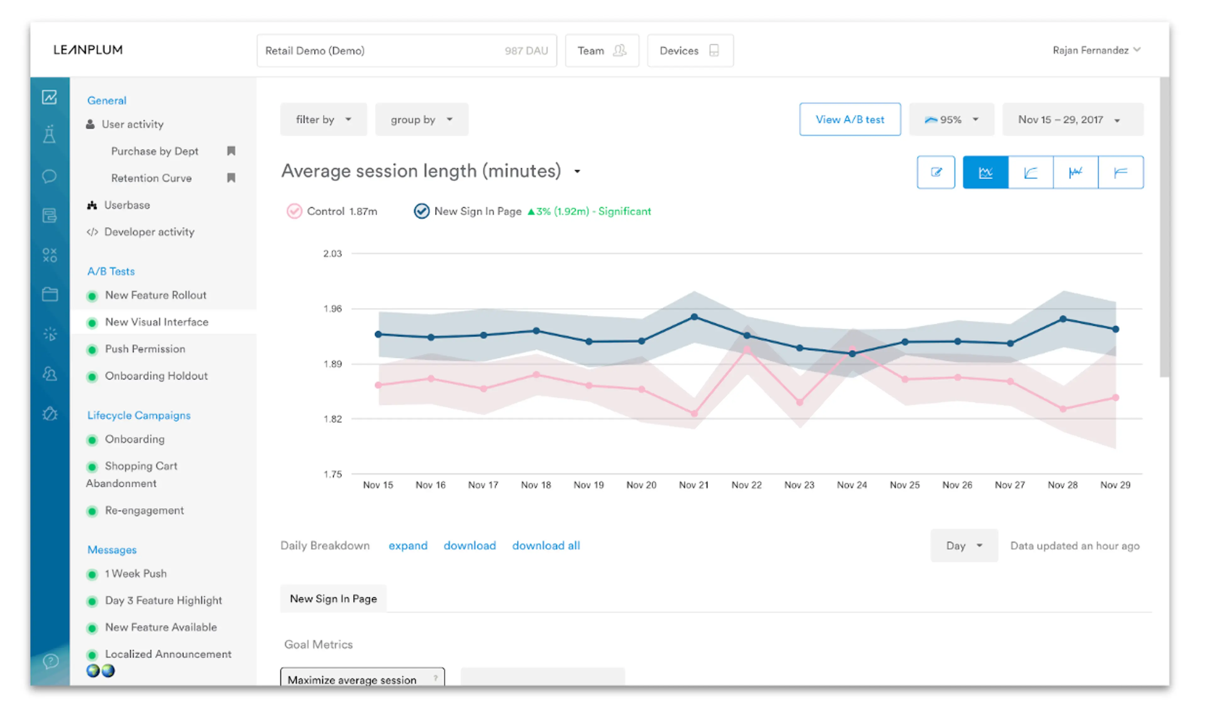1207x714 pixels.
Task: Open the help question mark icon
Action: [x=51, y=661]
